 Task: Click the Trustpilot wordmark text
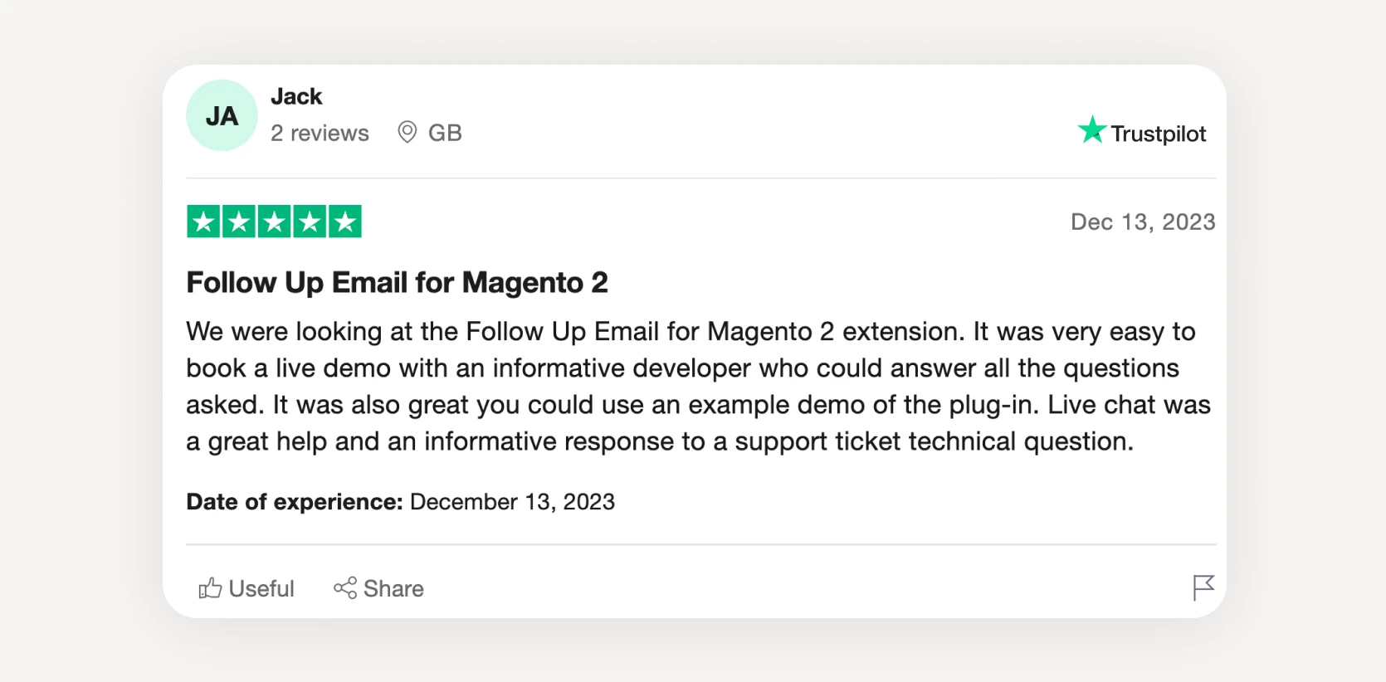[1158, 134]
